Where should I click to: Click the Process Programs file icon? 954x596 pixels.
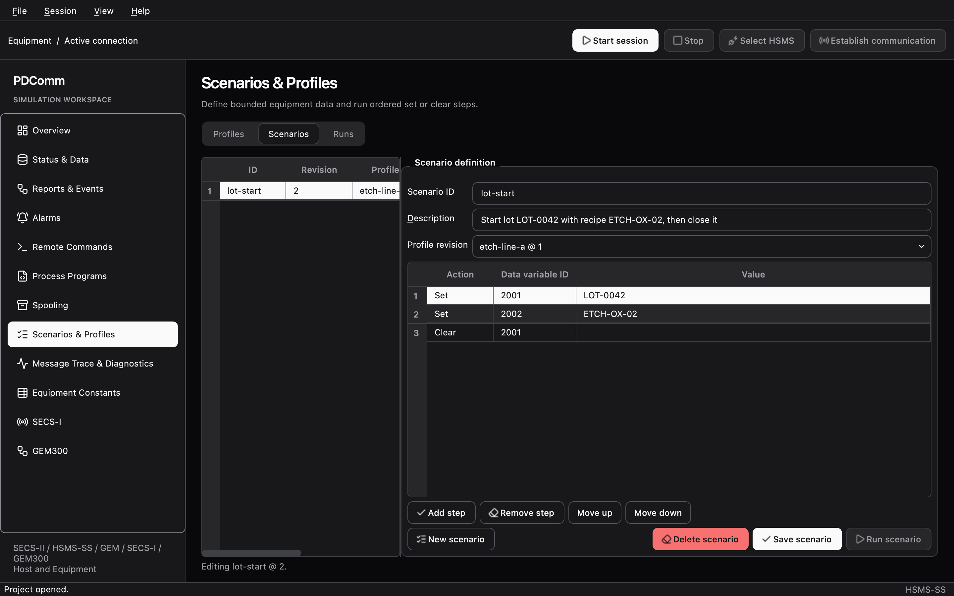click(x=23, y=276)
